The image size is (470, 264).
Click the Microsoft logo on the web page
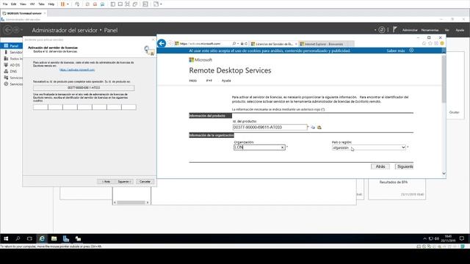(x=200, y=60)
